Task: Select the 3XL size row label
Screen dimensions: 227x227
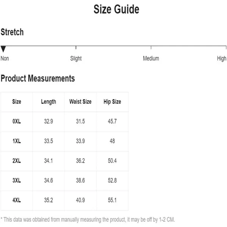Action: [17, 180]
